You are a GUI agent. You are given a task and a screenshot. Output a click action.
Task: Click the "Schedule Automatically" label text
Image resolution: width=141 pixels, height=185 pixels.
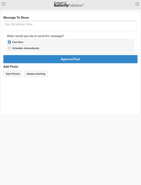coord(26,48)
